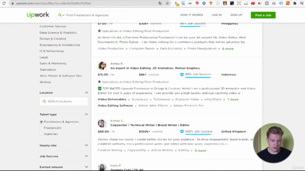Select Freelancers & Agencies radio button
The width and height of the screenshot is (305, 171).
point(41,122)
